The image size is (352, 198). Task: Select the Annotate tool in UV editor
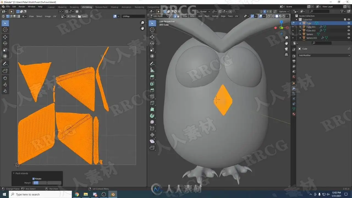click(x=5, y=64)
